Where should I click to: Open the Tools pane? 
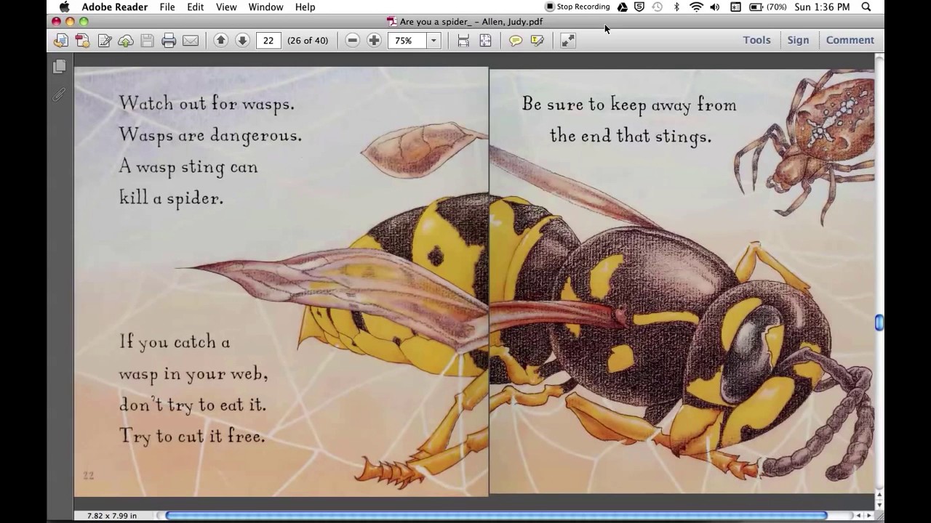[756, 40]
